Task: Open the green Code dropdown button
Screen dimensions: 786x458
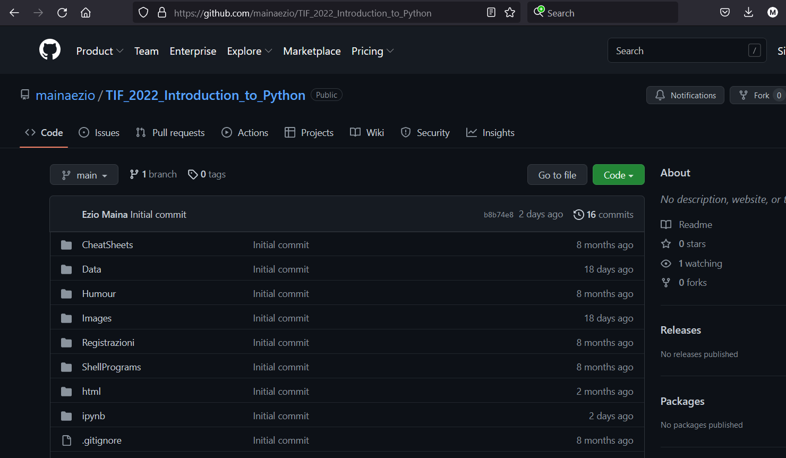Action: 619,175
